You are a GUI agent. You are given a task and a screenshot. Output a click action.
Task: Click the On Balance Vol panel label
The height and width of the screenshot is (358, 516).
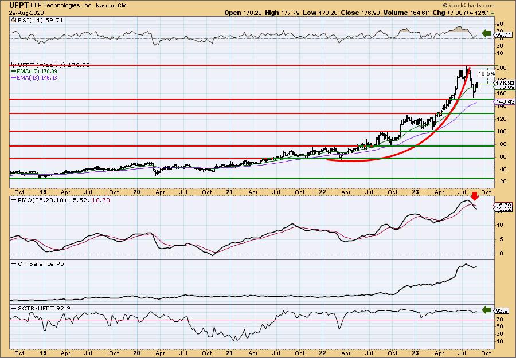tap(38, 263)
